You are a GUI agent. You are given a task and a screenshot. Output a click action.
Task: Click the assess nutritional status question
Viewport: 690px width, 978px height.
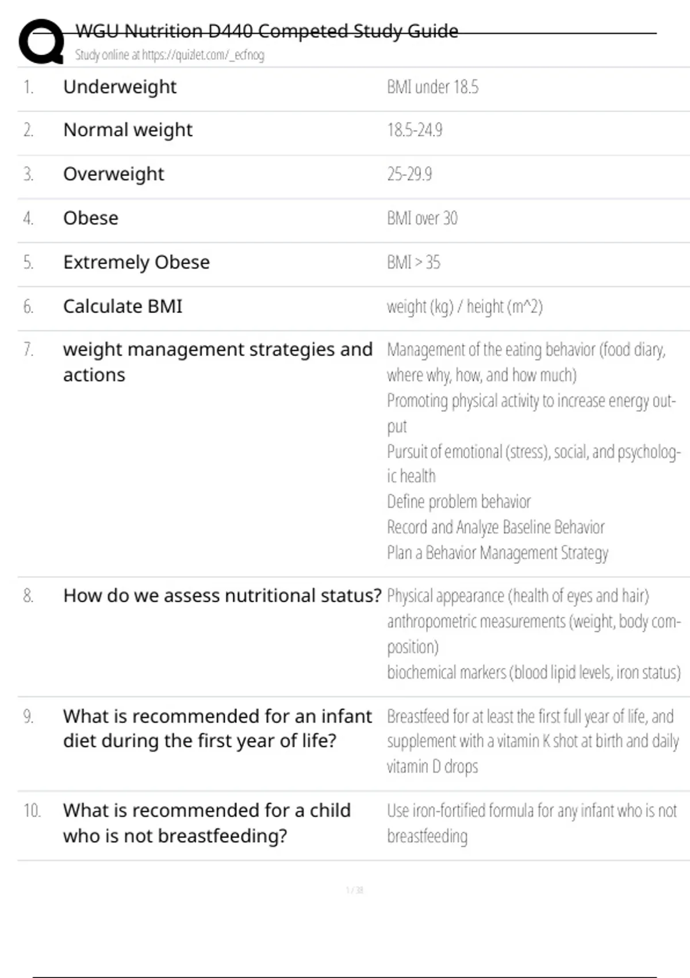(x=222, y=596)
